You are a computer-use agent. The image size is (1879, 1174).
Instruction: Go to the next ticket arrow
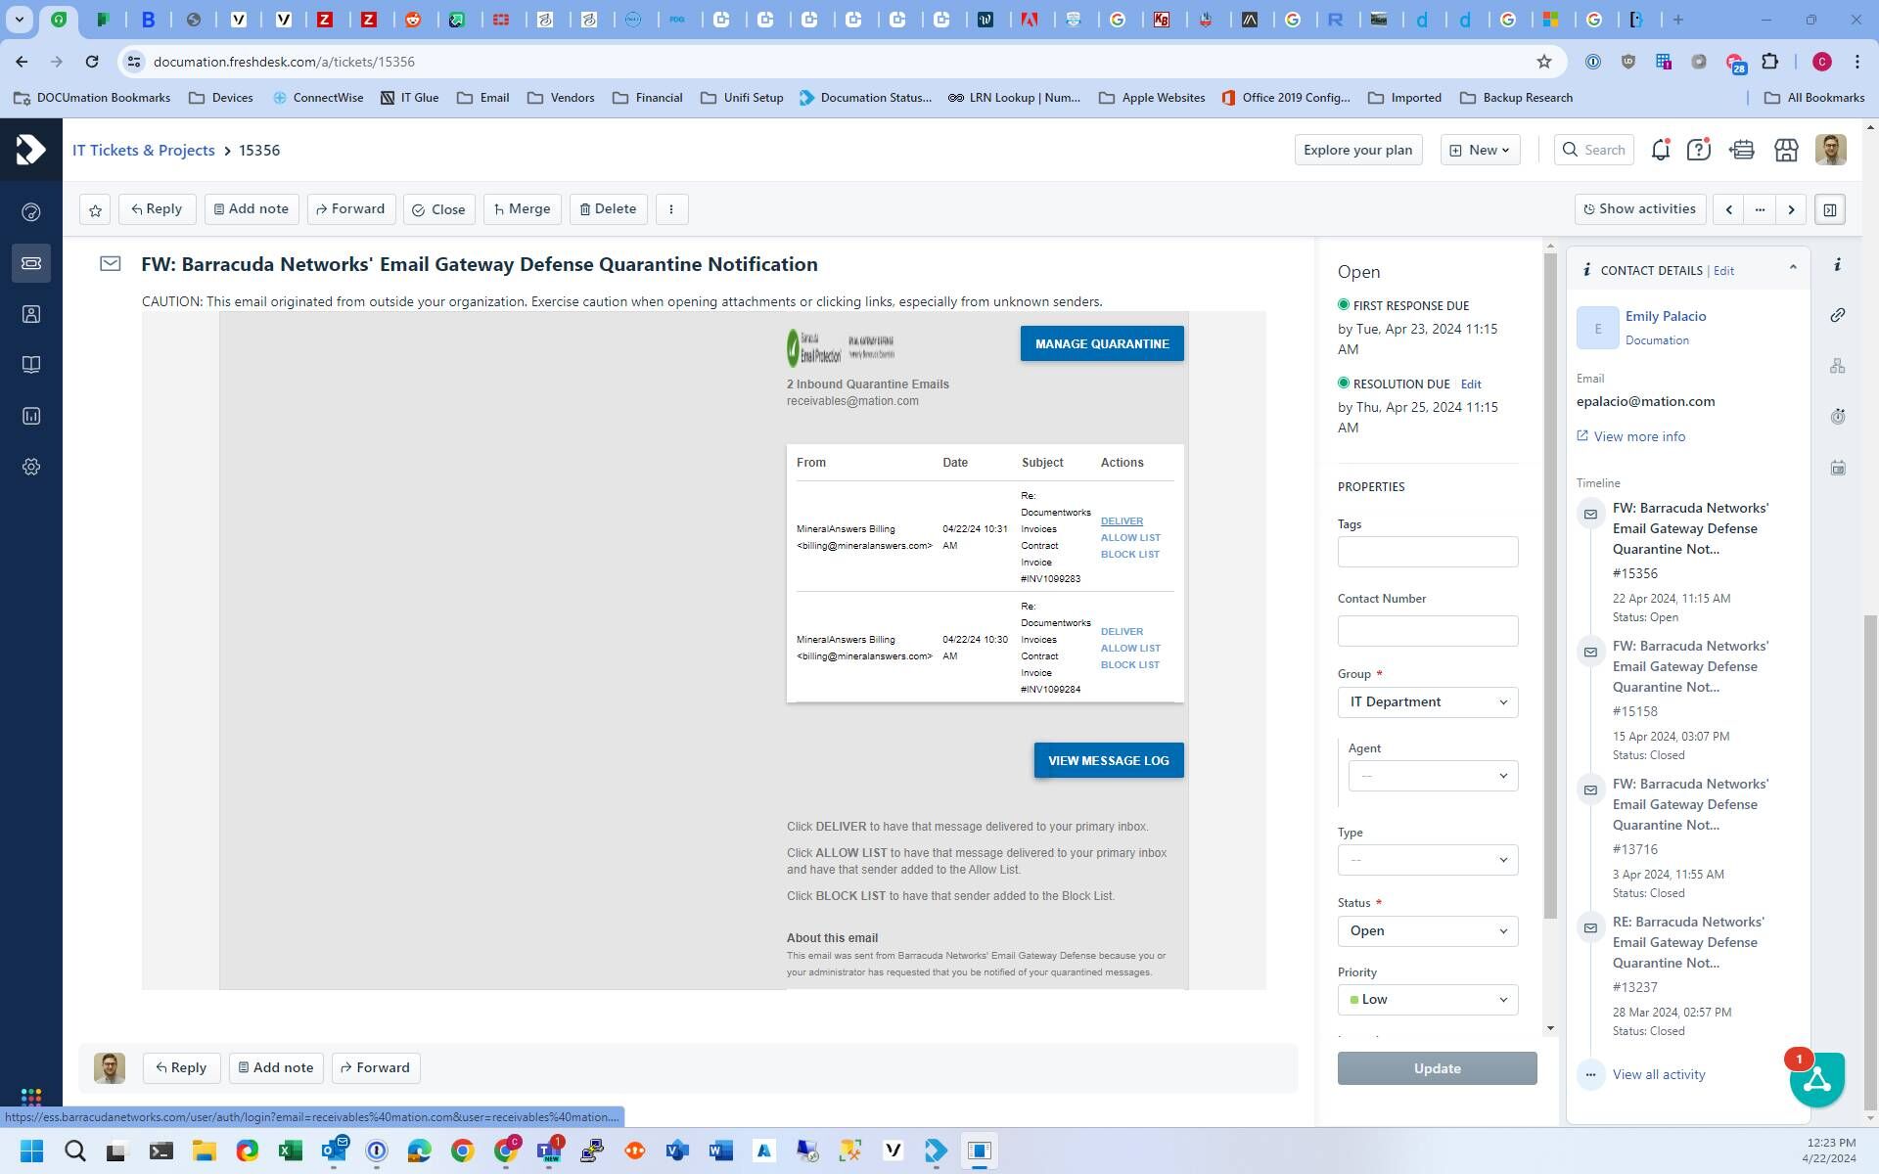click(x=1791, y=209)
